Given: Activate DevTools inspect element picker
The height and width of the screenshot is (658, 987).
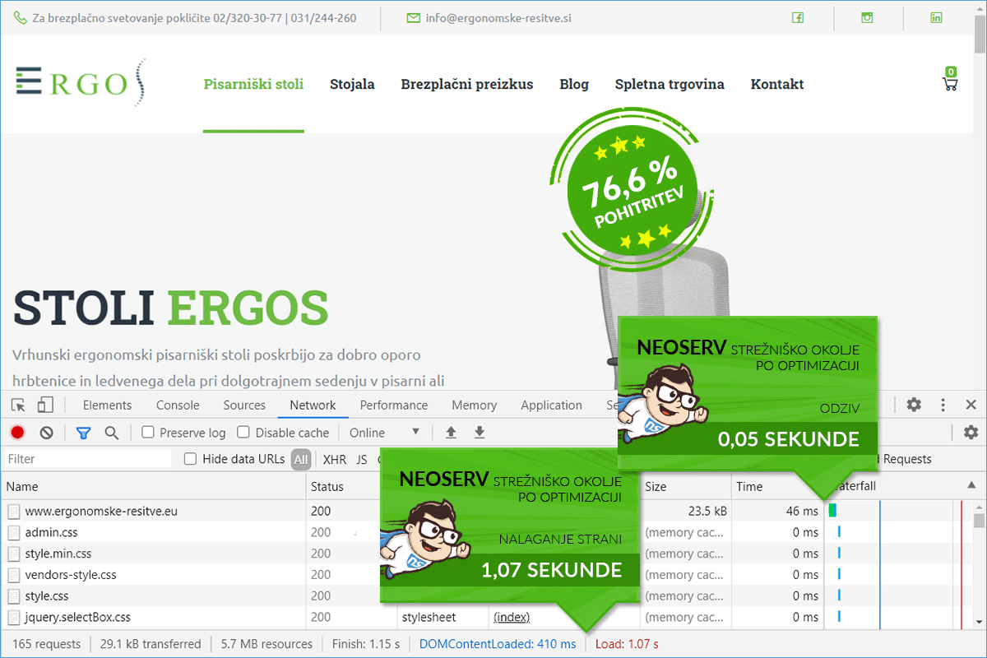Looking at the screenshot, I should 18,405.
